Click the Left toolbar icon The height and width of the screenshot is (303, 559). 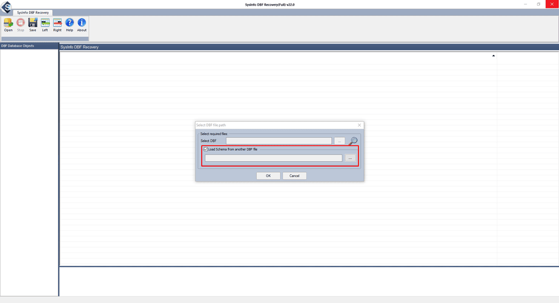tap(45, 25)
